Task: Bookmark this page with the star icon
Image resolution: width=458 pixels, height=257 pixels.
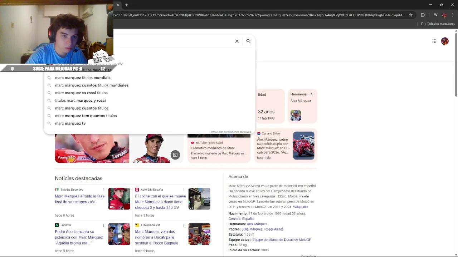Action: tap(411, 15)
